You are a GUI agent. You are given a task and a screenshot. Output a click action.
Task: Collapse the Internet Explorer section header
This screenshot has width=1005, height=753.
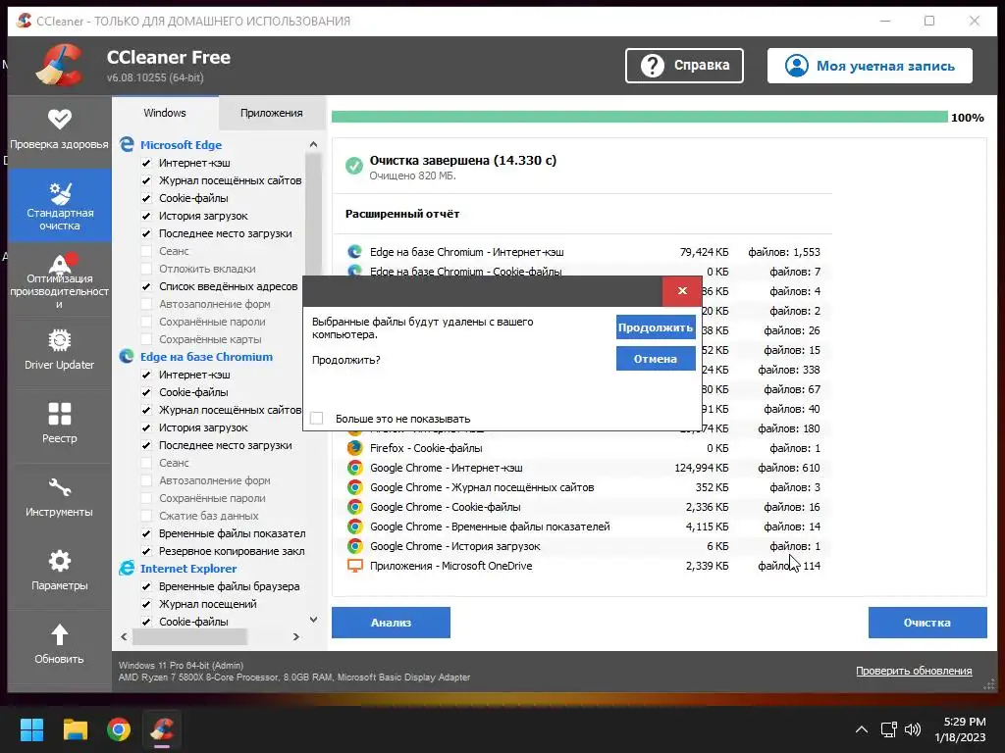[188, 568]
